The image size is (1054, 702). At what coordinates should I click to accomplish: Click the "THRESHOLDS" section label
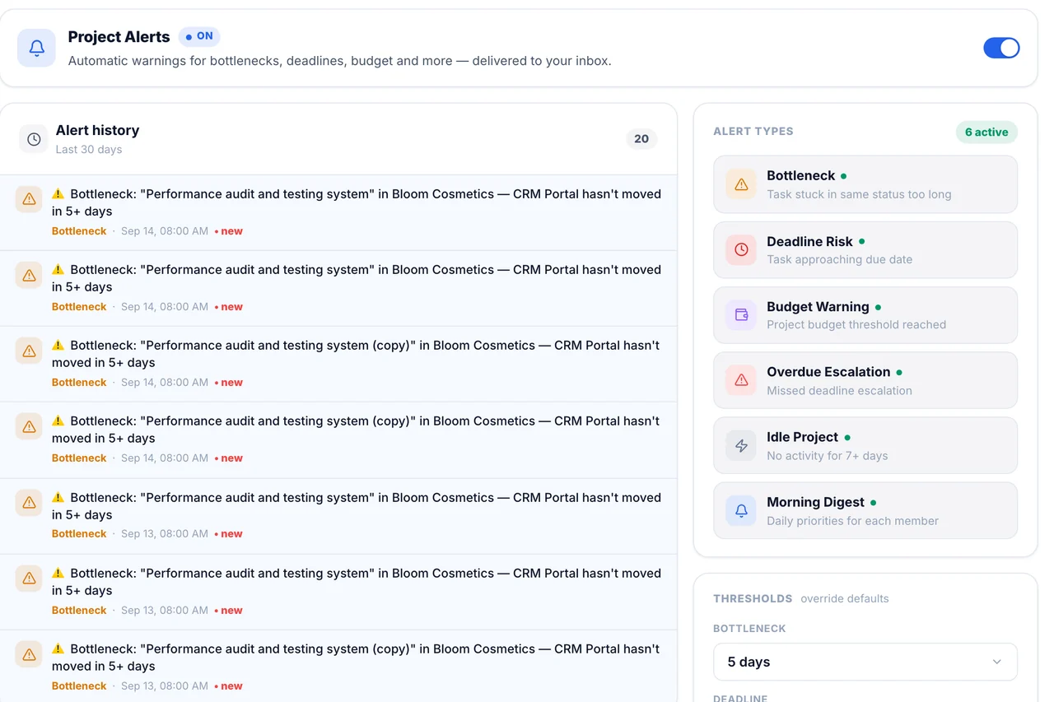pos(753,598)
